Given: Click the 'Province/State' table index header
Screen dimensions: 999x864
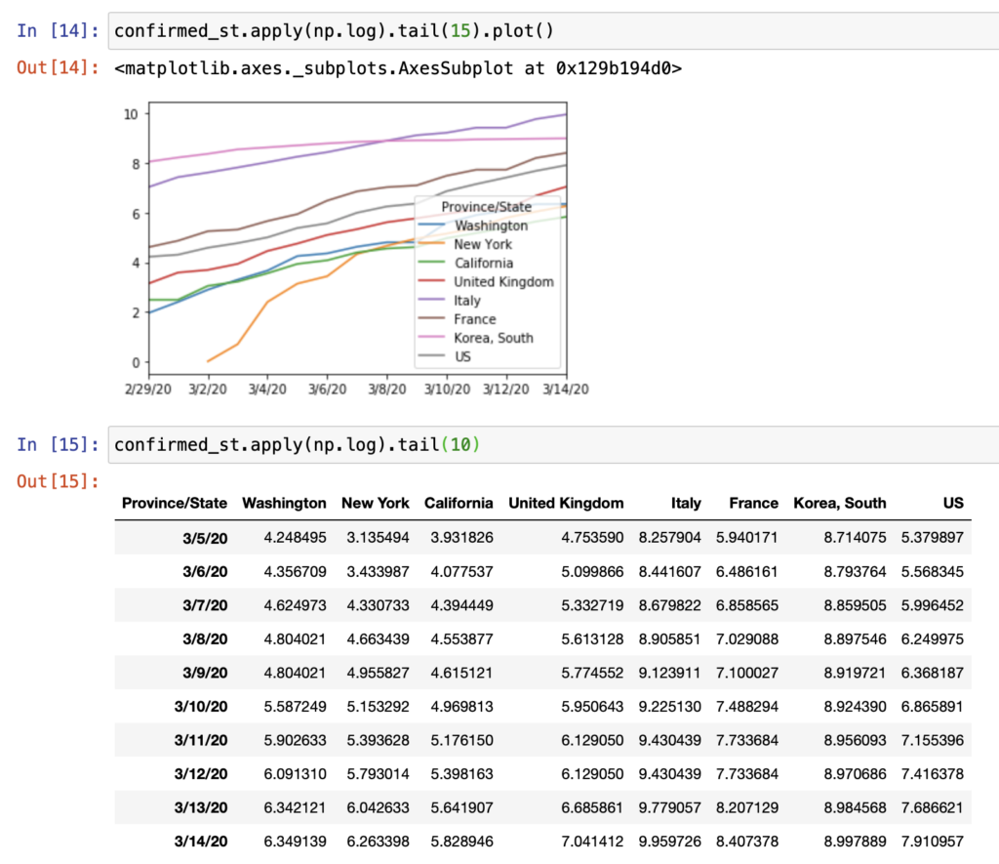Looking at the screenshot, I should click(174, 504).
